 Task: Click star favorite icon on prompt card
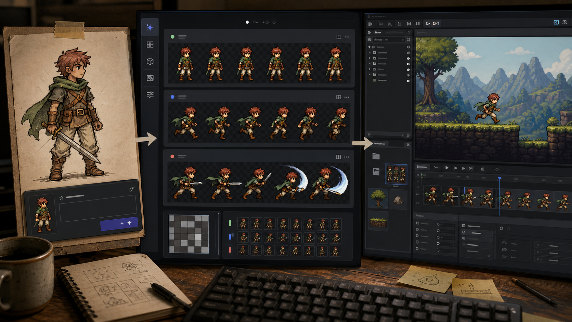tap(61, 198)
